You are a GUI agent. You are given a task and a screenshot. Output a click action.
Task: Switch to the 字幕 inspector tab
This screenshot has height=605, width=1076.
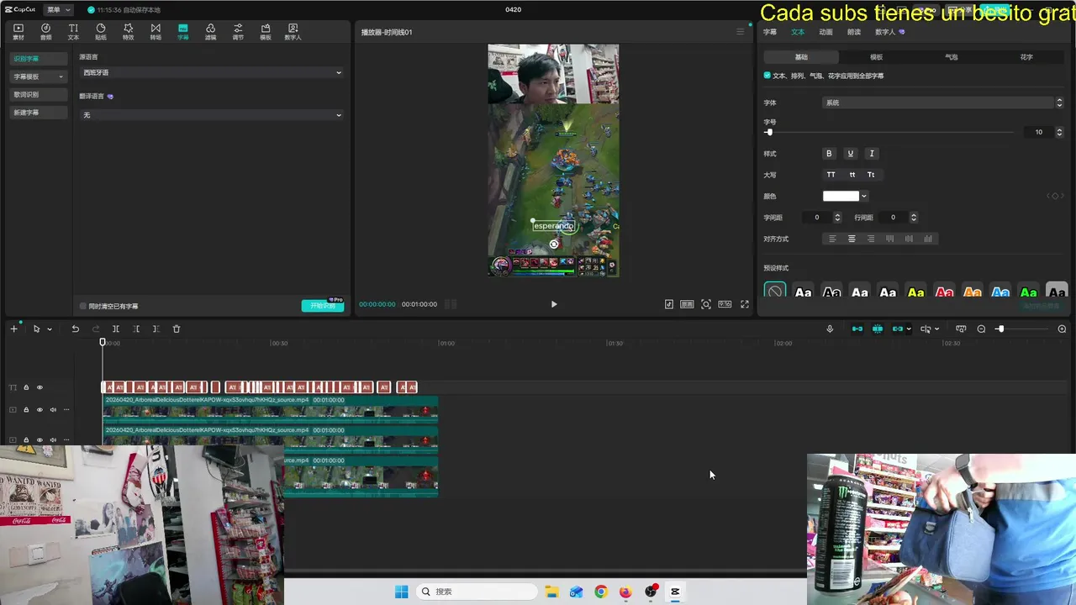click(770, 32)
